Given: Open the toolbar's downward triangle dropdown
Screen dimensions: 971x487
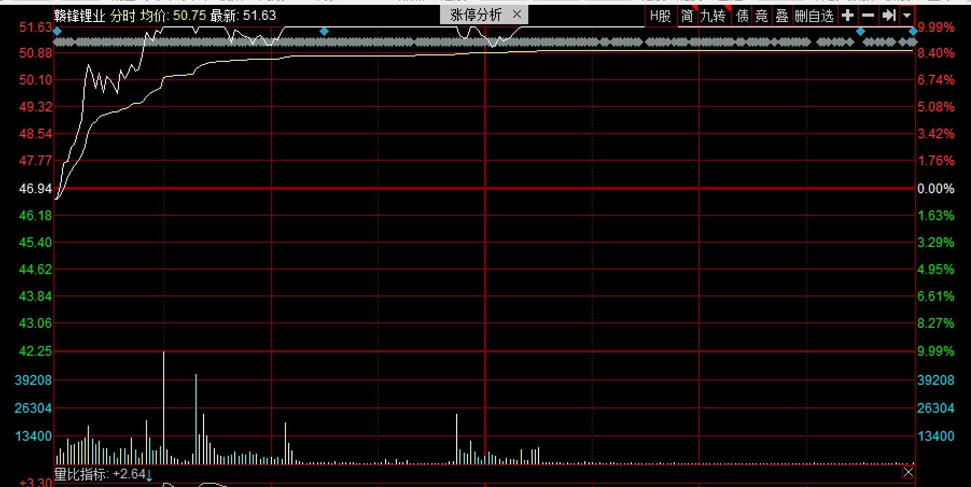Looking at the screenshot, I should coord(907,16).
